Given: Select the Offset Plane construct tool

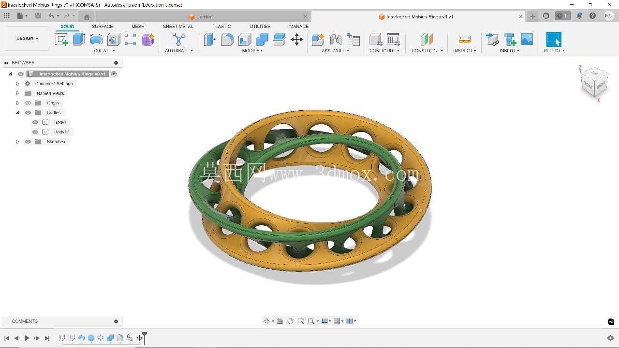Looking at the screenshot, I should point(426,39).
